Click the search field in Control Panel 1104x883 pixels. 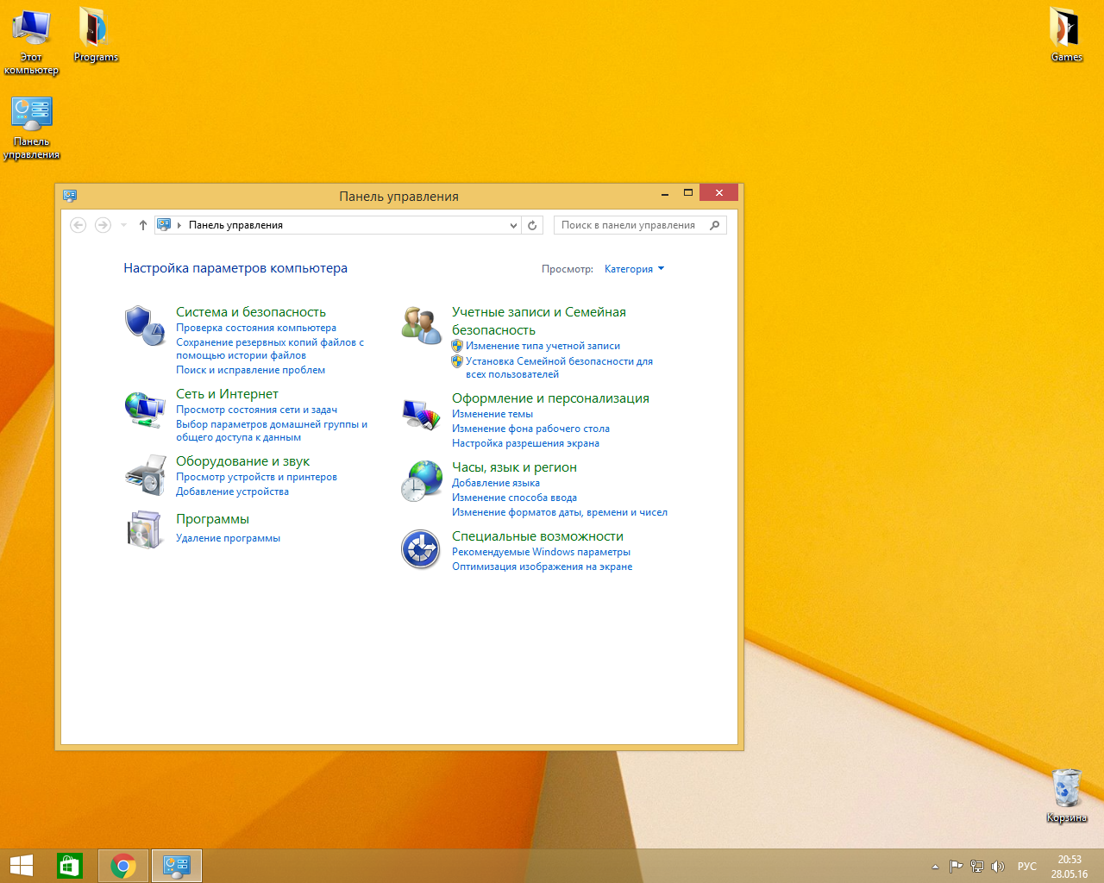(x=630, y=225)
